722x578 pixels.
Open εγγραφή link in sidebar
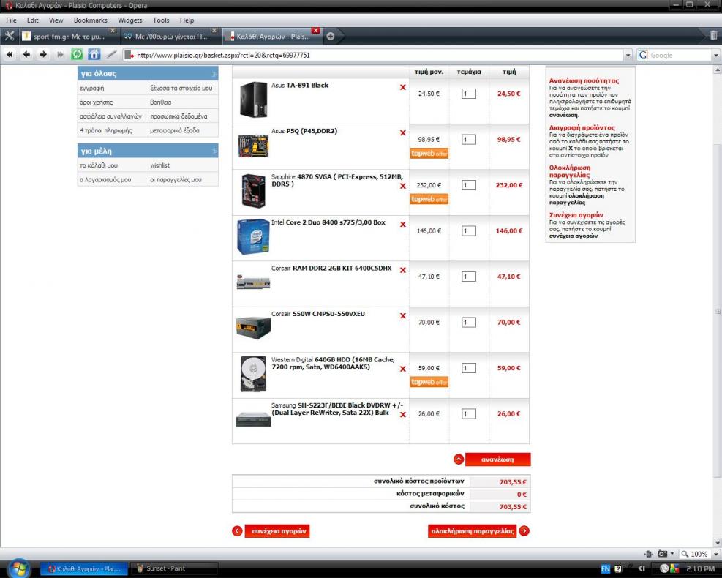[91, 88]
